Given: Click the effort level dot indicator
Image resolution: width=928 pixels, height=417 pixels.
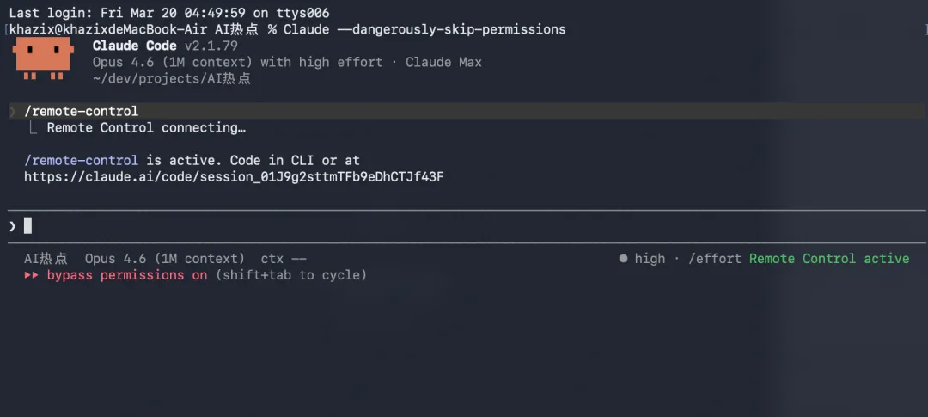Looking at the screenshot, I should coord(623,259).
